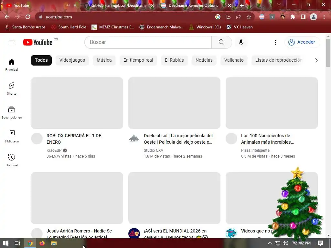The width and height of the screenshot is (331, 248).
Task: Click the share page icon in address bar
Action: (x=239, y=17)
